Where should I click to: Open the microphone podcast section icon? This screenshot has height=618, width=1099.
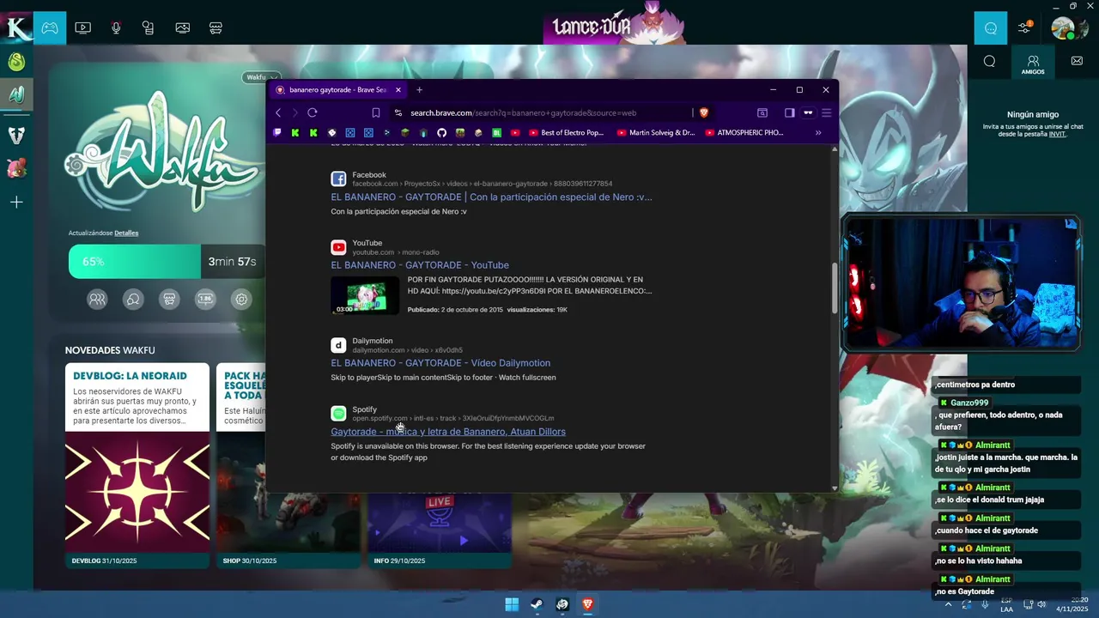[x=116, y=27]
